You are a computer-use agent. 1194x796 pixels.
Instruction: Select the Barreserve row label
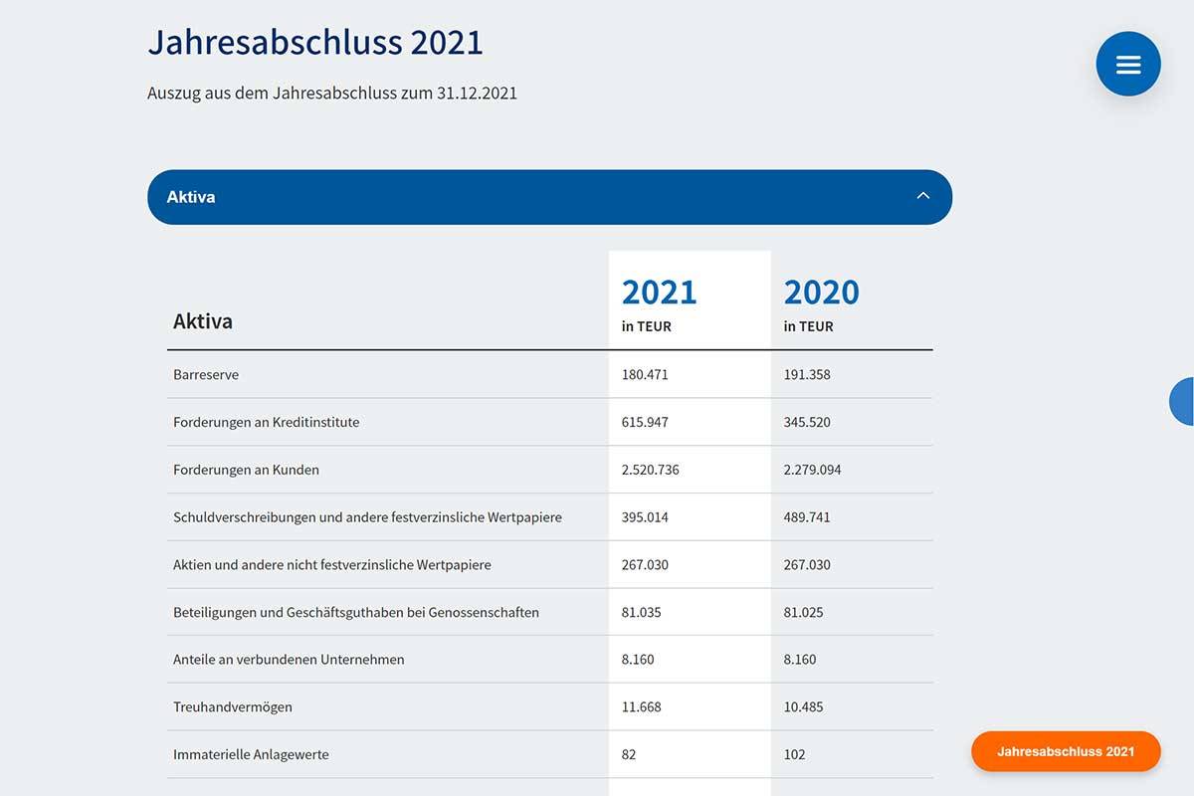[206, 375]
